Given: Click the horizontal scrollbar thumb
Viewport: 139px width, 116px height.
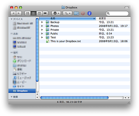Looking at the screenshot, I should 74,98.
